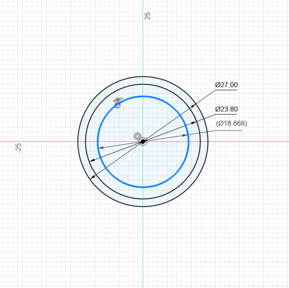Select the Ø23.80 diameter dimension
289x288 pixels.
click(227, 109)
